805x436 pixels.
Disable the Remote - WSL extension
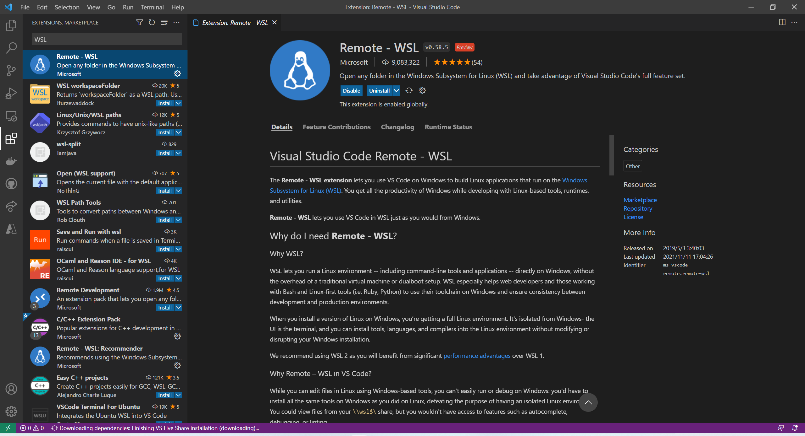click(351, 91)
